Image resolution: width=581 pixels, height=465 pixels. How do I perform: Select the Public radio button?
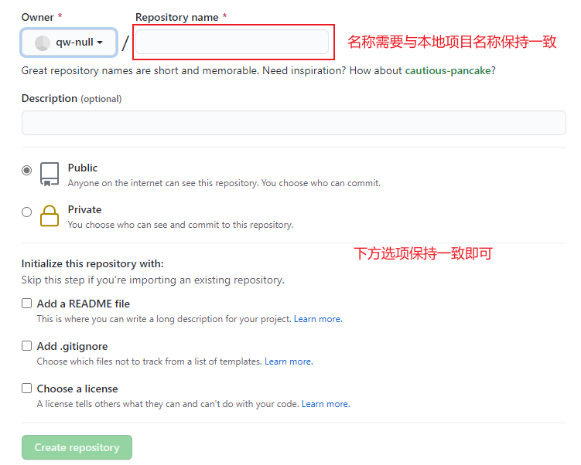click(26, 170)
